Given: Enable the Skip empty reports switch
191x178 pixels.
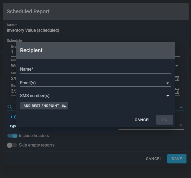Looking at the screenshot, I should tap(12, 145).
